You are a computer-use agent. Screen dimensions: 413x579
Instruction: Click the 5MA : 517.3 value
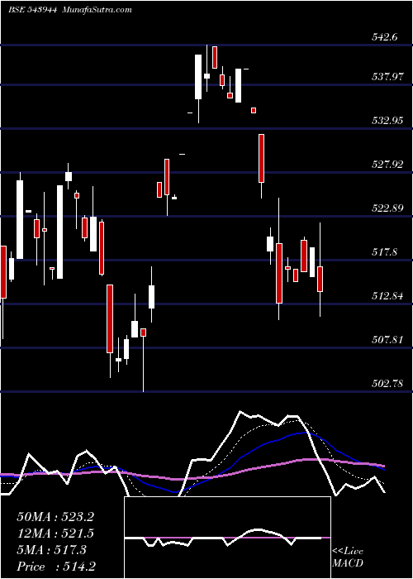(51, 550)
